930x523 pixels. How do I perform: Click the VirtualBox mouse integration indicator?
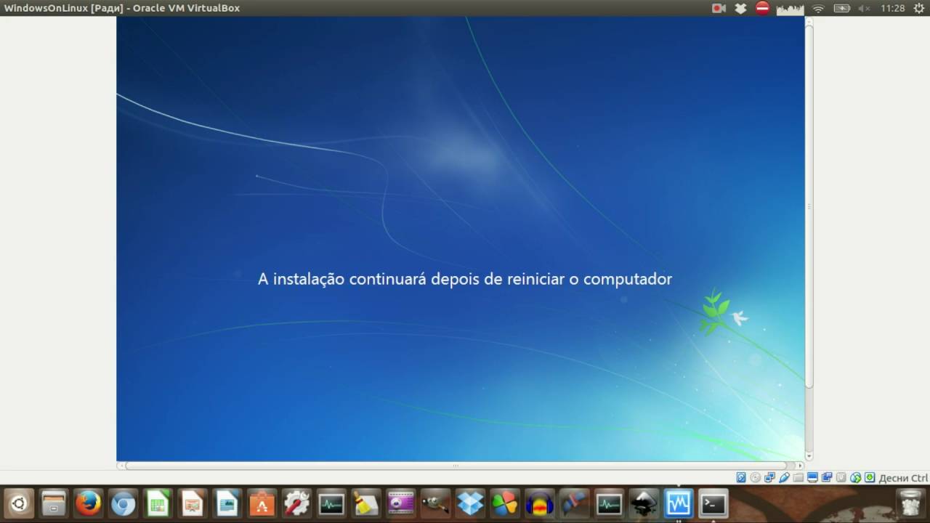pyautogui.click(x=856, y=477)
